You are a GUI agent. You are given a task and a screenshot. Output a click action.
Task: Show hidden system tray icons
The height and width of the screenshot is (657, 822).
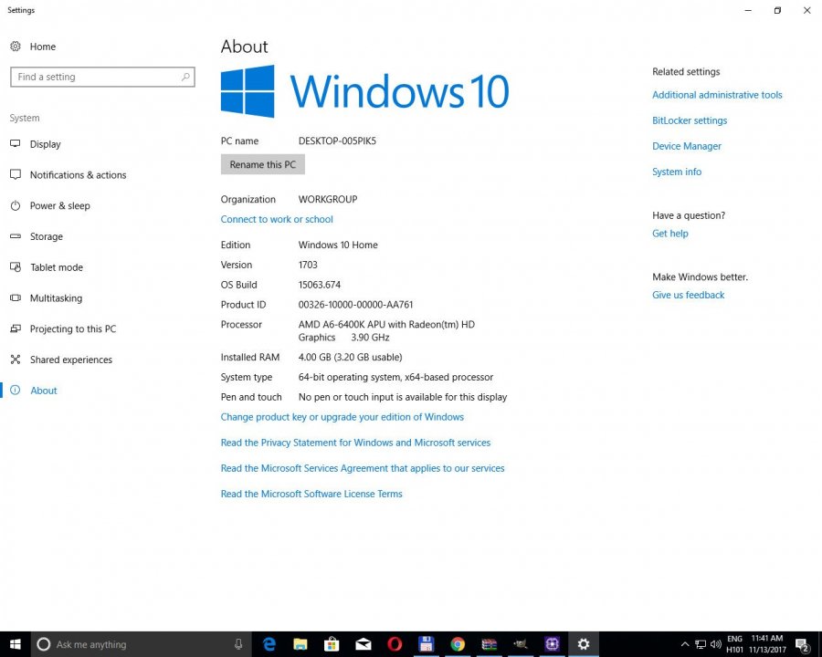click(685, 644)
